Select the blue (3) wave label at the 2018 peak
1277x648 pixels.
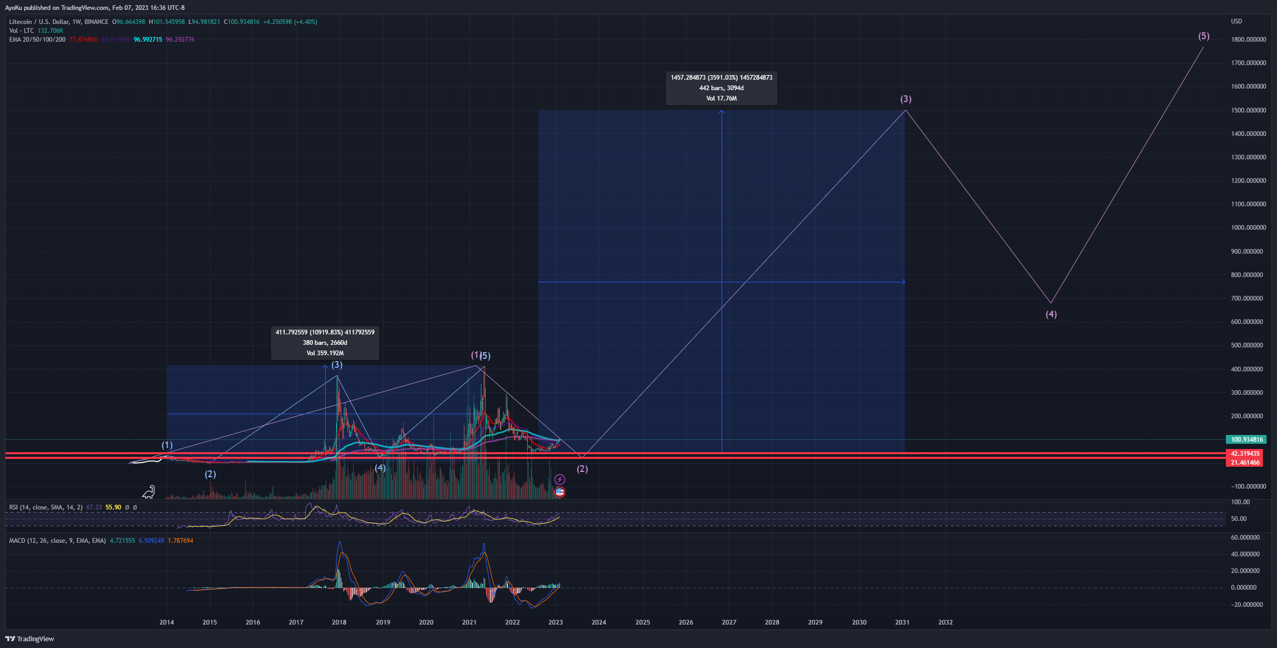pos(337,365)
